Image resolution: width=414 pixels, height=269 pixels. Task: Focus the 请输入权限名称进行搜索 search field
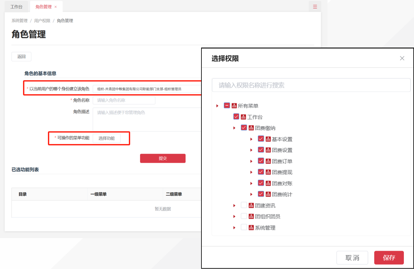click(x=311, y=85)
